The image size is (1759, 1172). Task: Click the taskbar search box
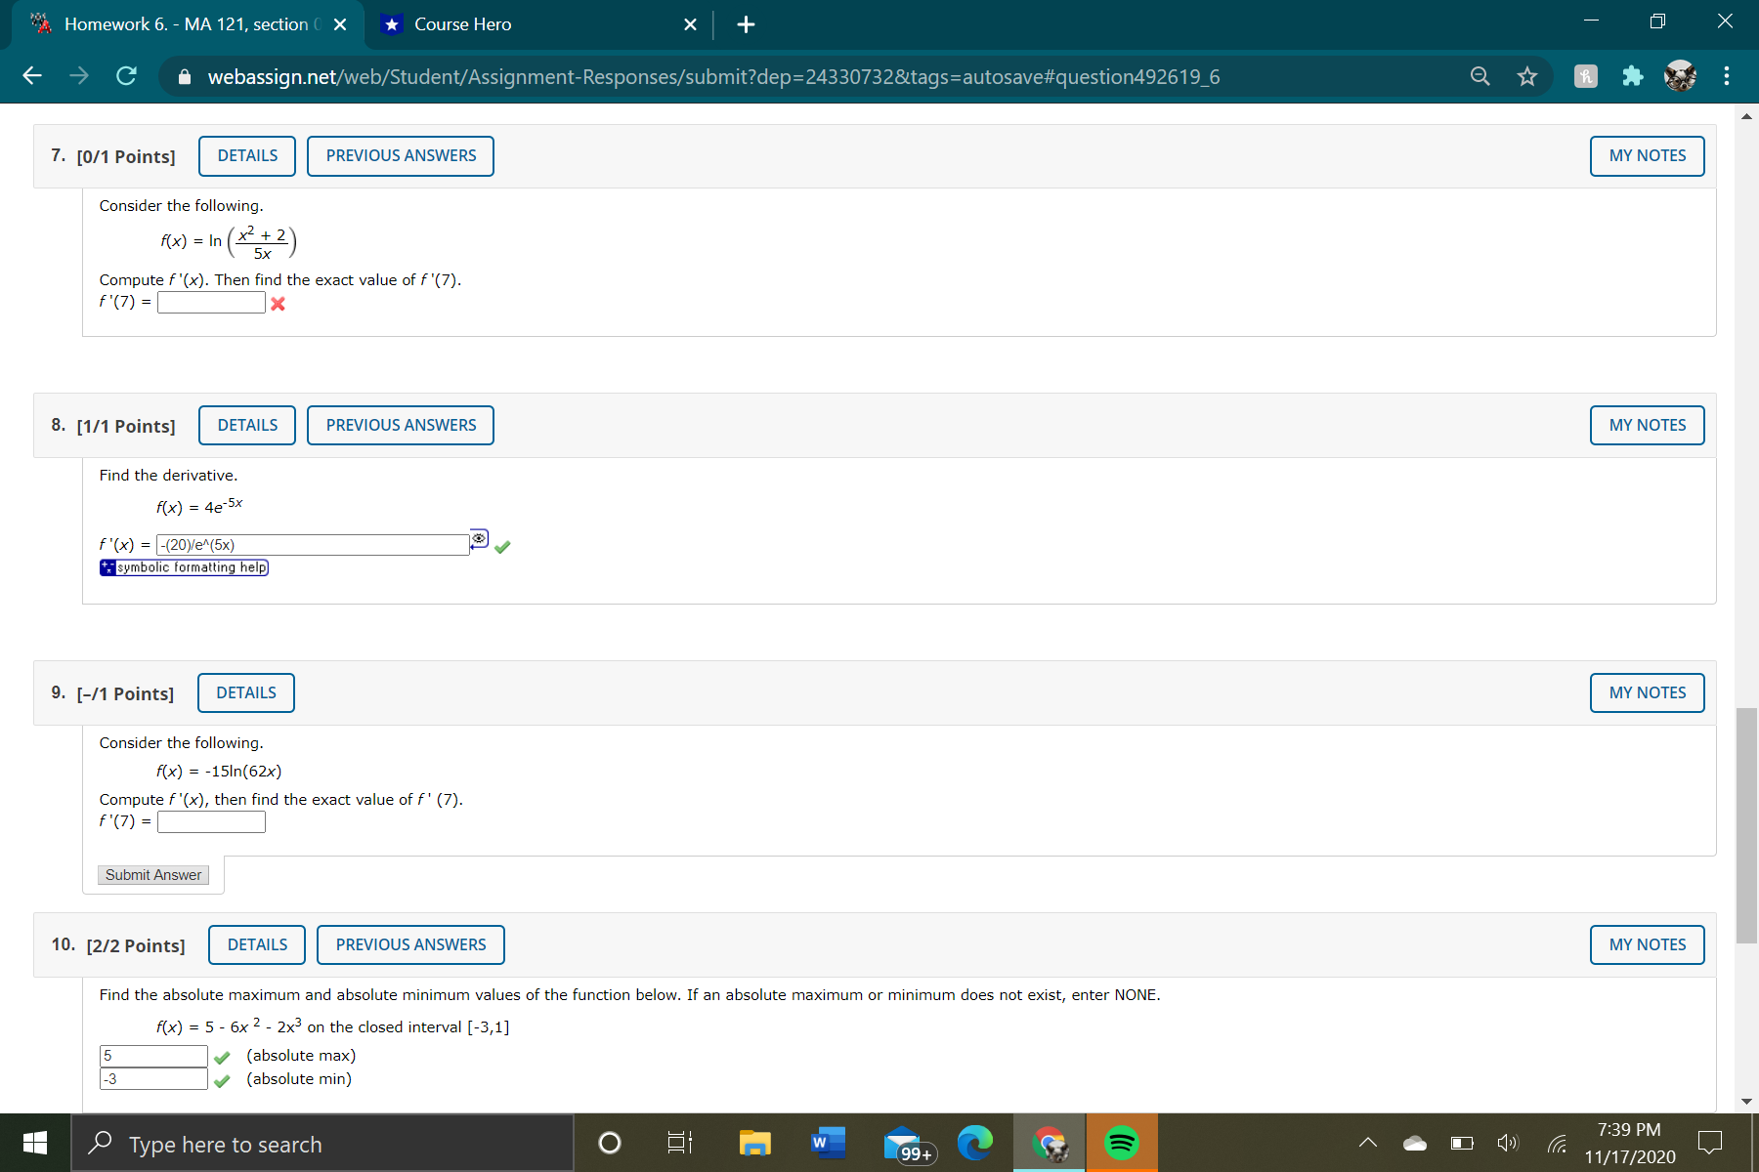pos(322,1144)
